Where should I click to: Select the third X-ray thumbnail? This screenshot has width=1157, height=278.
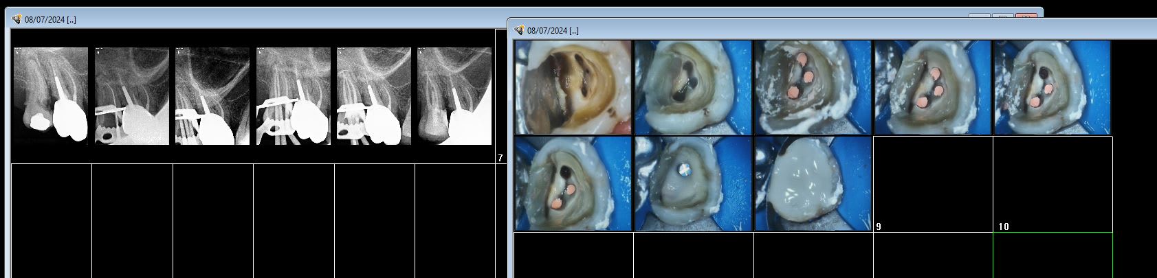tap(212, 95)
